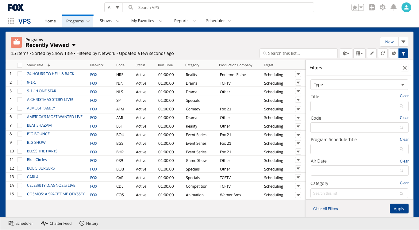Click search icon in Code filter
419x230 pixels.
[402, 128]
